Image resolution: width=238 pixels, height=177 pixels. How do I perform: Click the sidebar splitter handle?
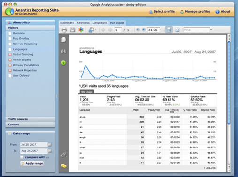pos(57,96)
